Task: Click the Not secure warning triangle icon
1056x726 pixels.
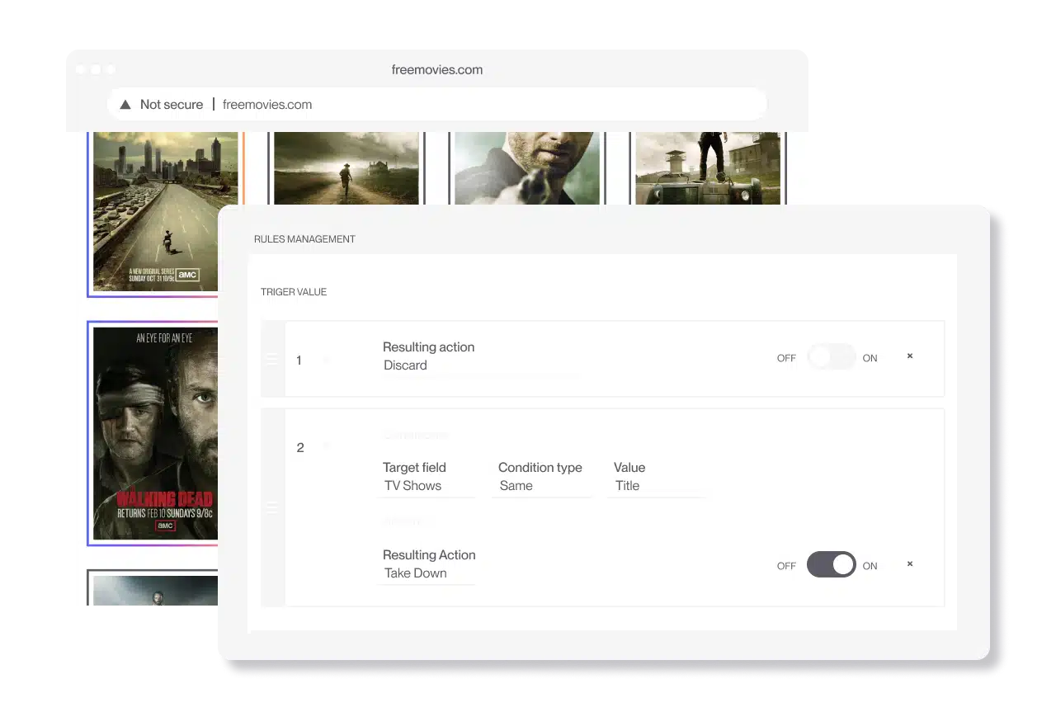Action: (125, 105)
